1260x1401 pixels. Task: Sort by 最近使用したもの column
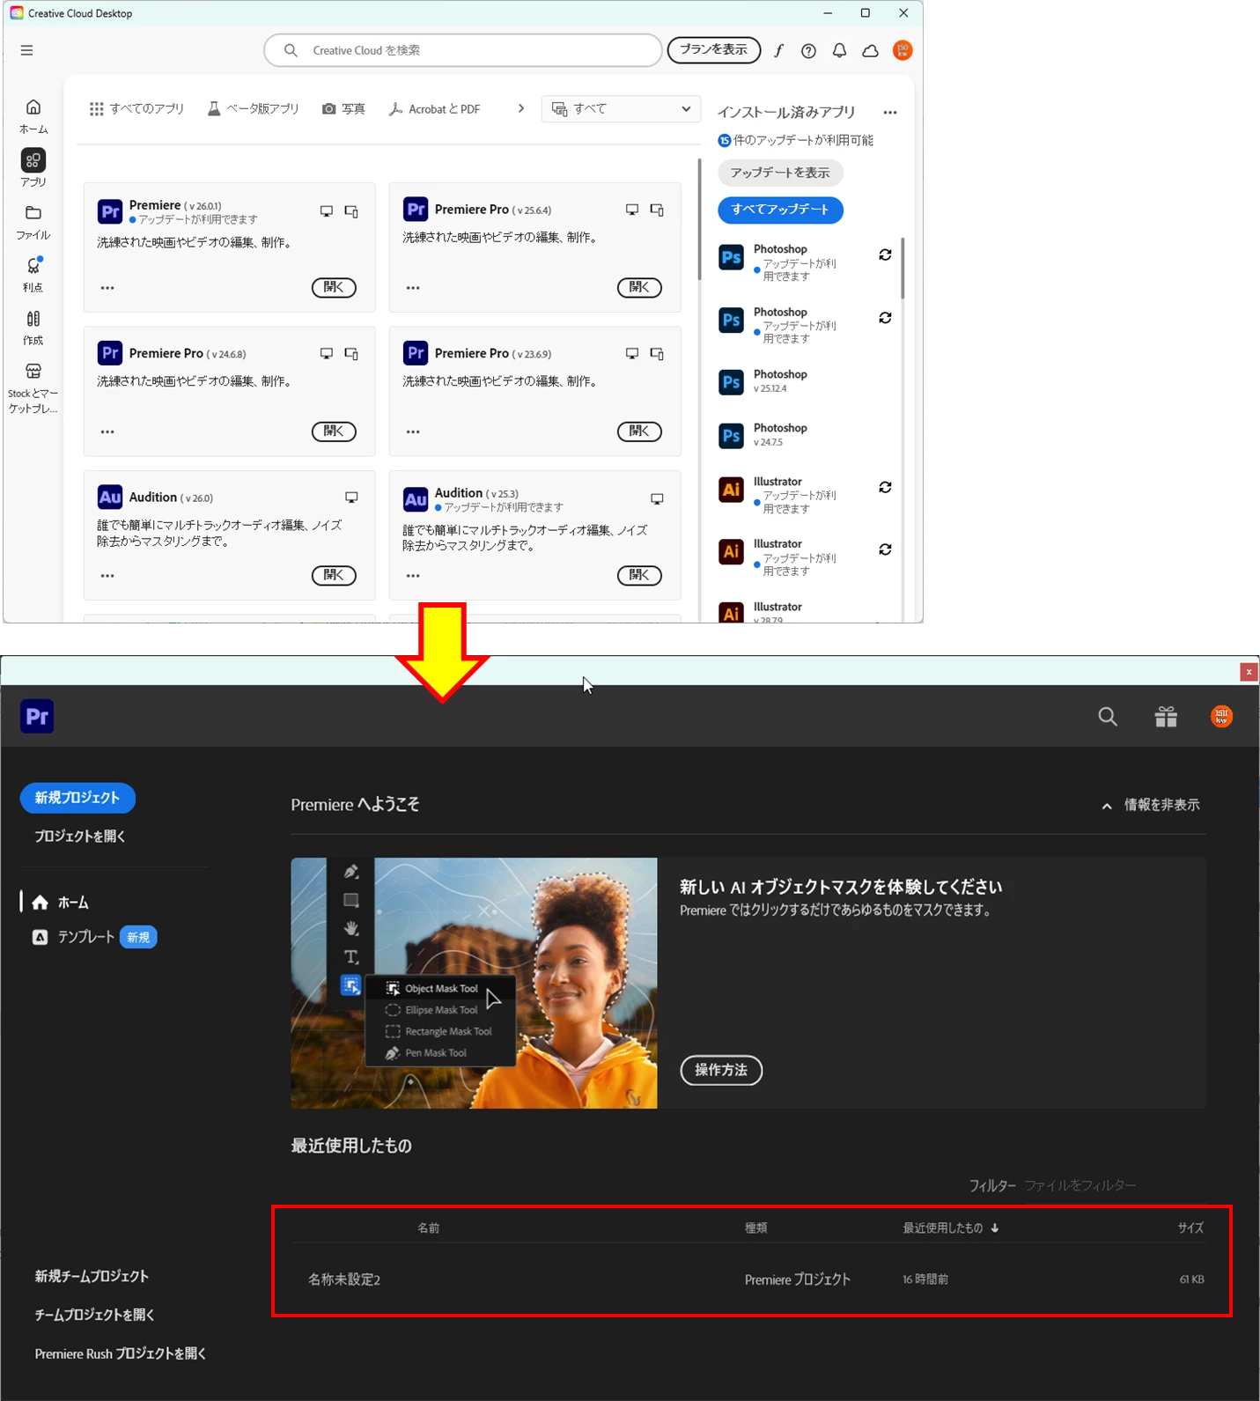pos(950,1228)
